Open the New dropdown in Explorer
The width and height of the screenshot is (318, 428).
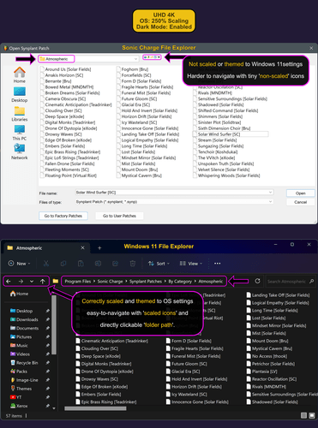pos(19,264)
